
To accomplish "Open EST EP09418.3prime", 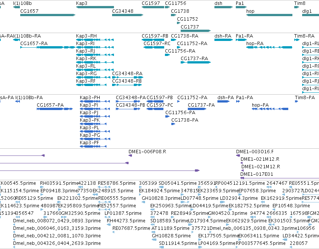I will (59, 191).
